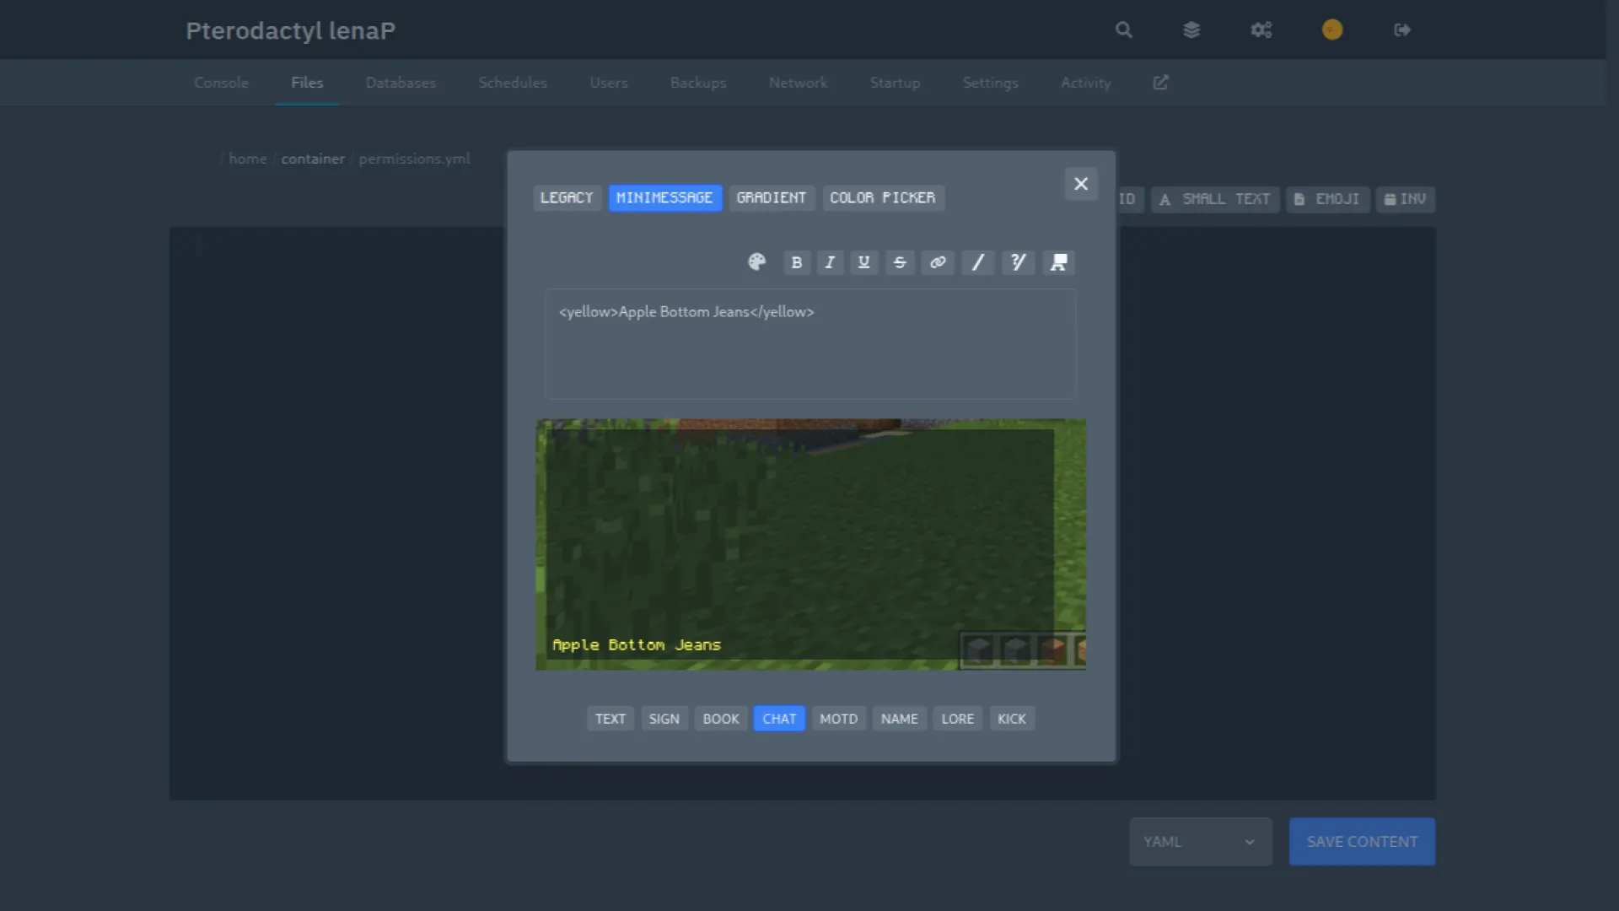Select the Gradient mode
The image size is (1619, 911).
[x=771, y=197]
